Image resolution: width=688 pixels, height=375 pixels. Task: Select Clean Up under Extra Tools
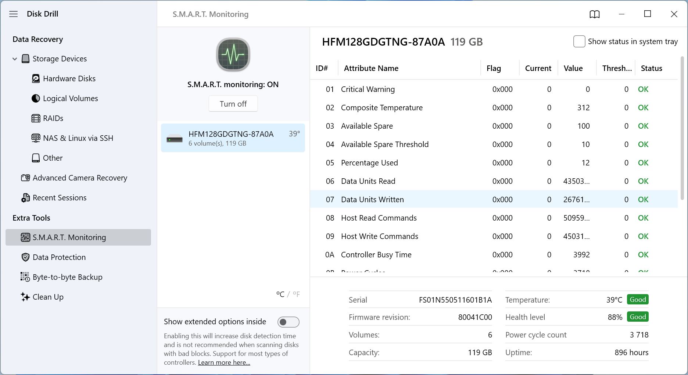48,297
